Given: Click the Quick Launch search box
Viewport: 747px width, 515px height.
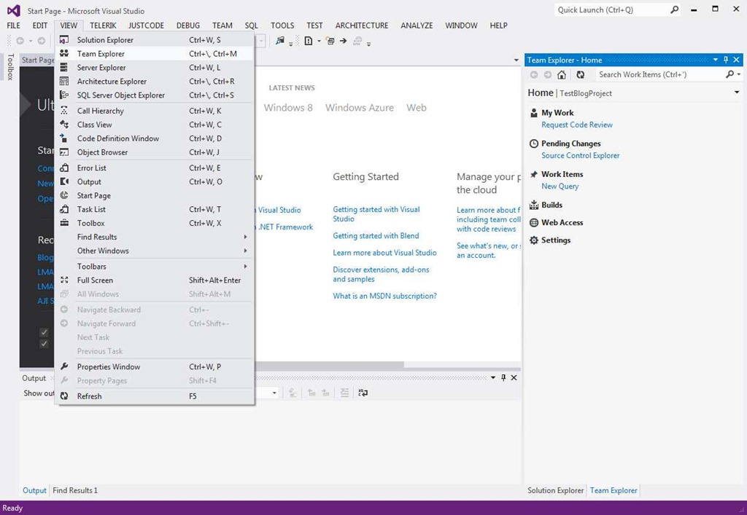Looking at the screenshot, I should point(612,10).
